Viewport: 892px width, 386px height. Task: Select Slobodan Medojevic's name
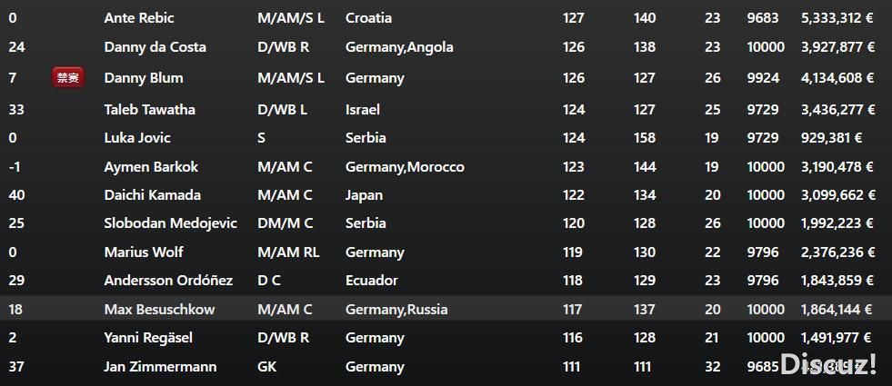pyautogui.click(x=171, y=223)
